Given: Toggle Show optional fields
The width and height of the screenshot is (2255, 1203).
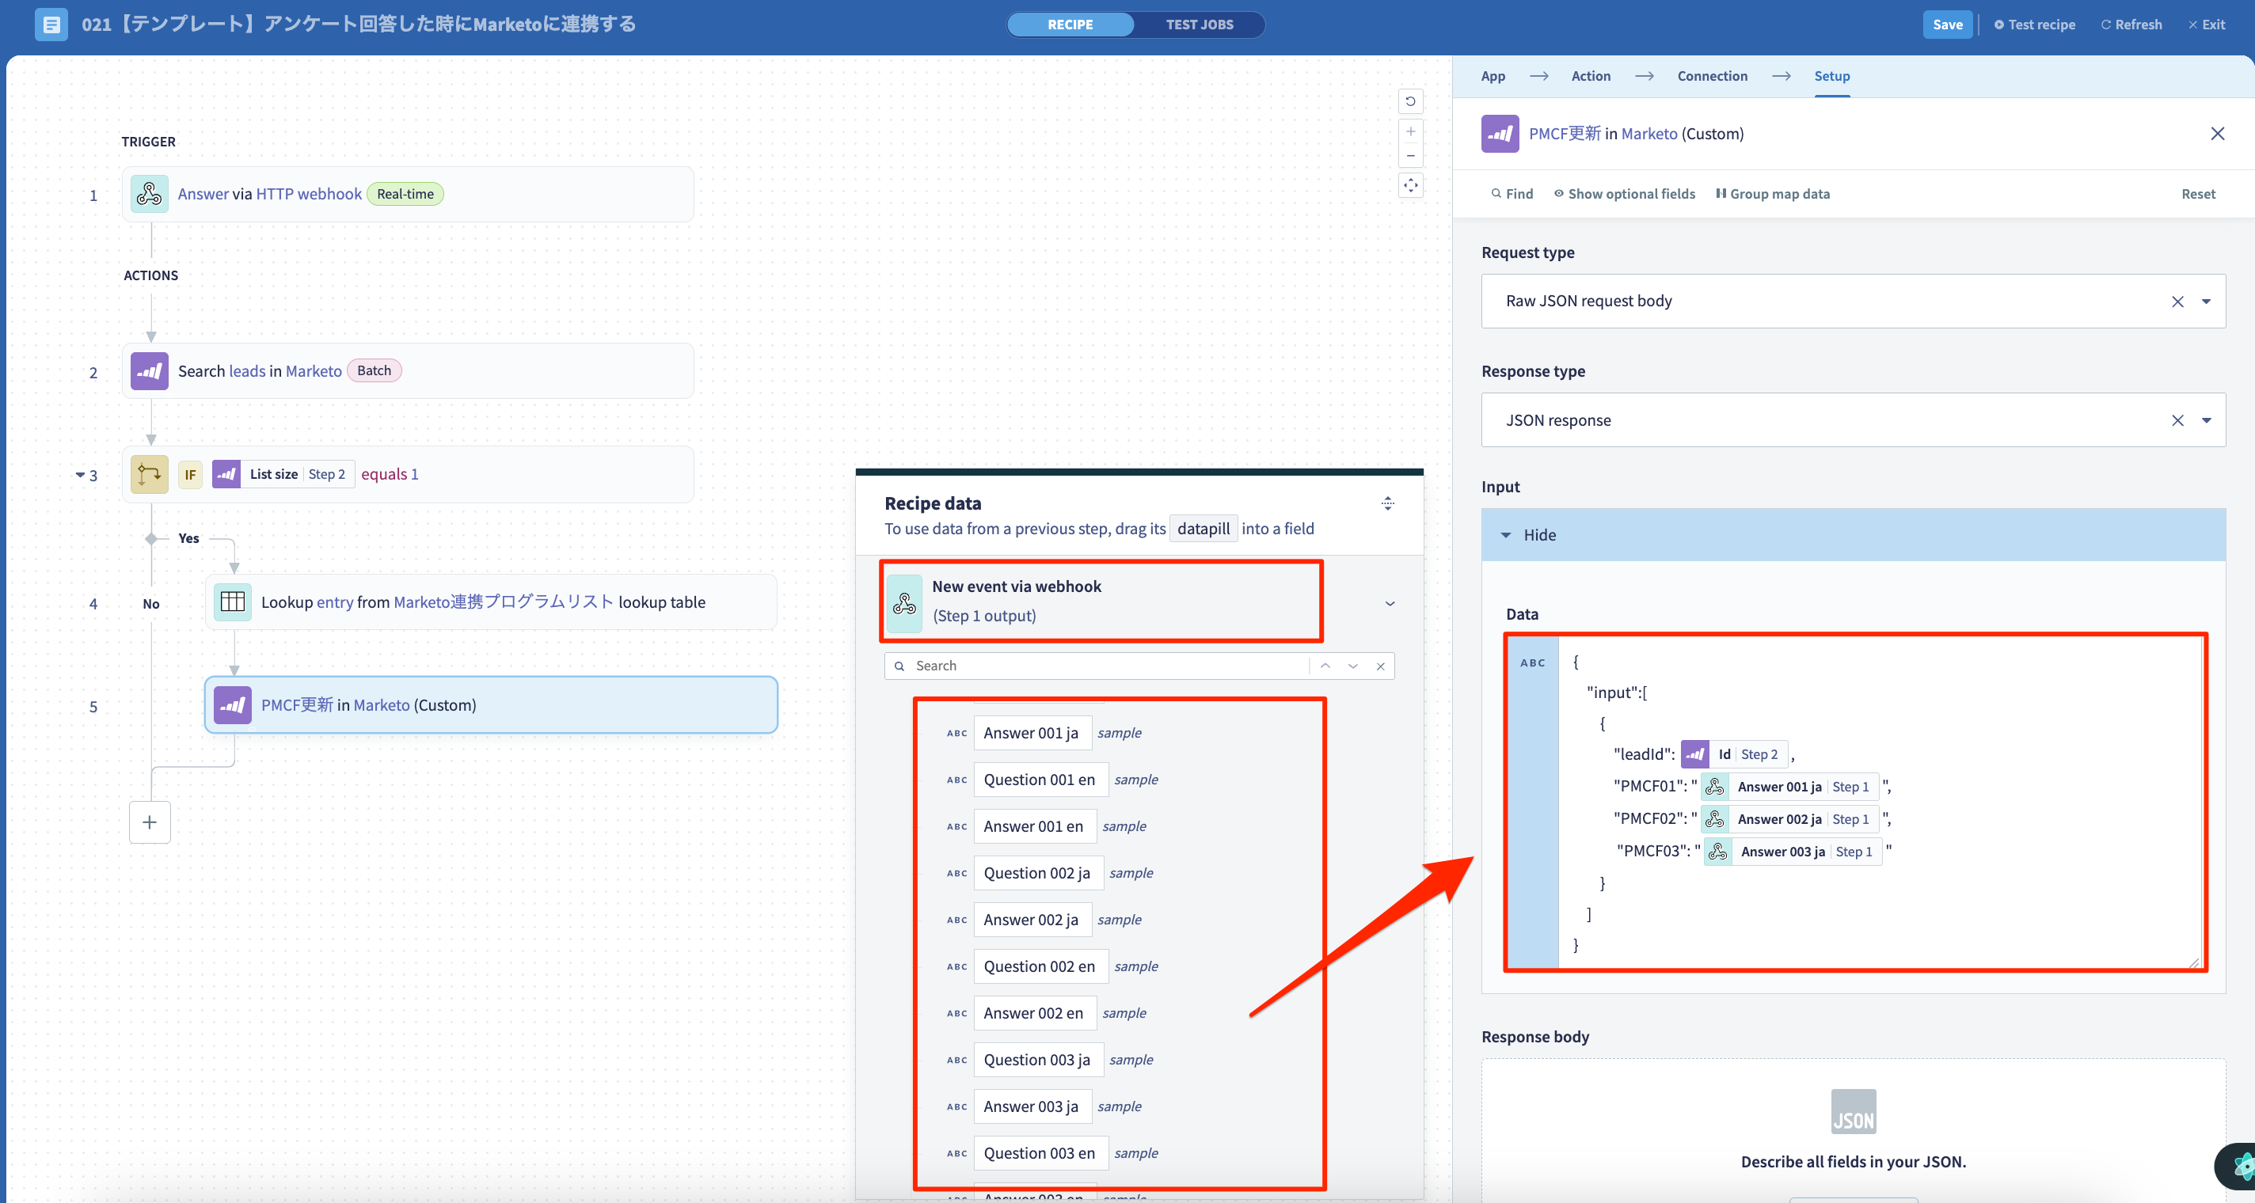Looking at the screenshot, I should pos(1624,194).
